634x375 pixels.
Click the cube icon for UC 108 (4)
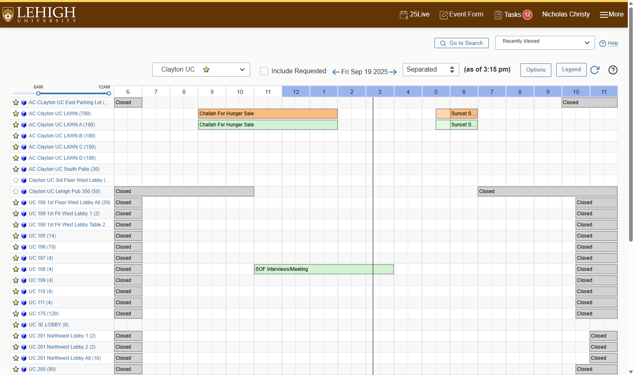[24, 269]
